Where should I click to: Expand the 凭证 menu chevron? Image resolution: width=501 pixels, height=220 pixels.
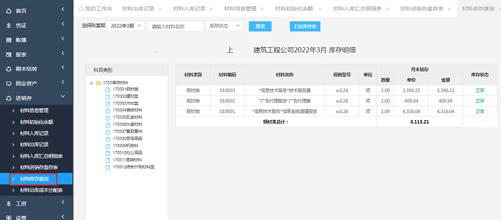(63, 24)
